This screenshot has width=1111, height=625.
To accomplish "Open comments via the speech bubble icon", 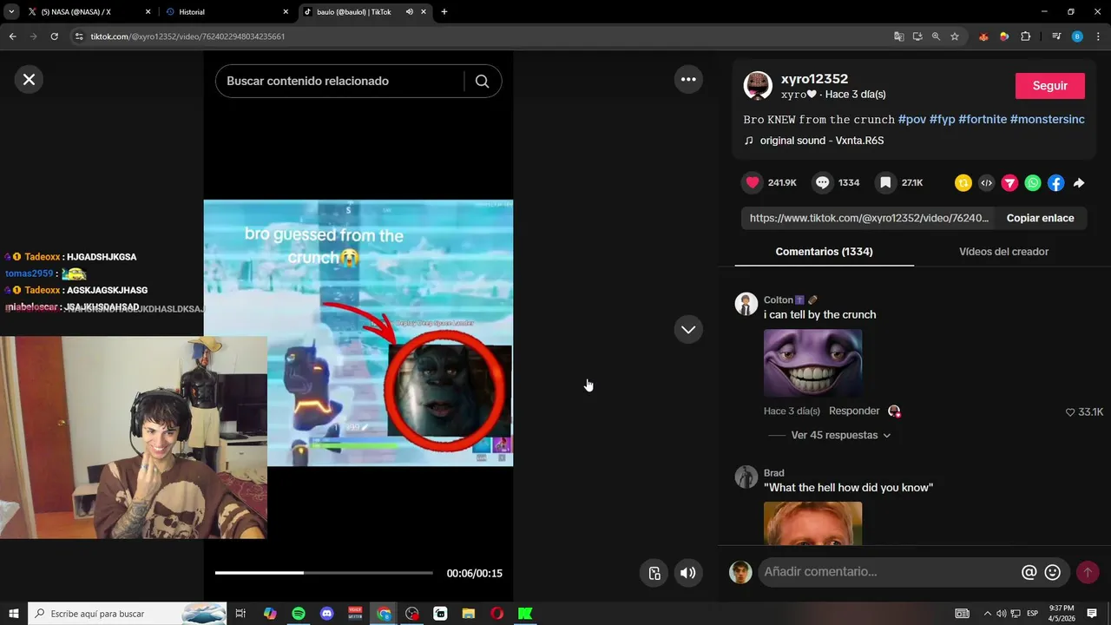I will coord(823,182).
